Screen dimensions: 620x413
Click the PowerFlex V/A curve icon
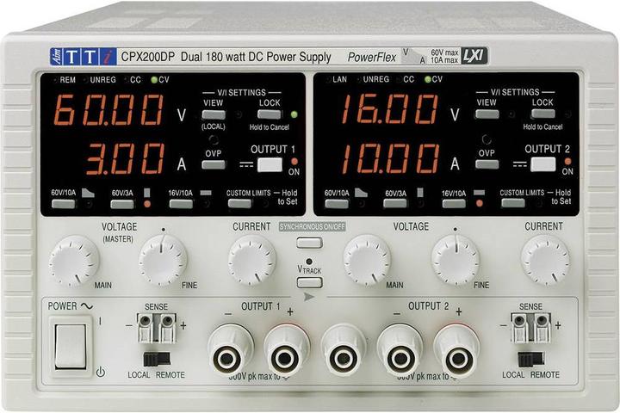(x=415, y=56)
